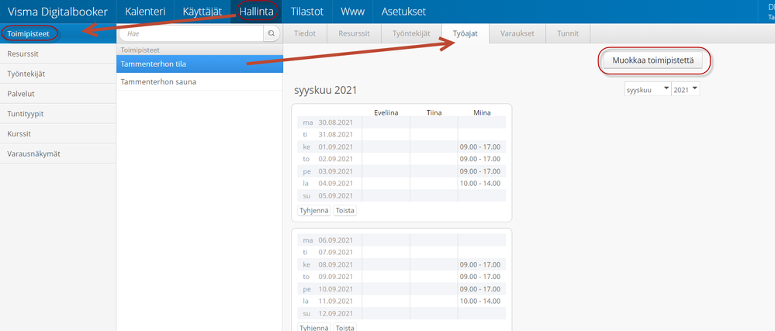
Task: Click Miina's hours on 01.09.2021
Action: point(480,147)
